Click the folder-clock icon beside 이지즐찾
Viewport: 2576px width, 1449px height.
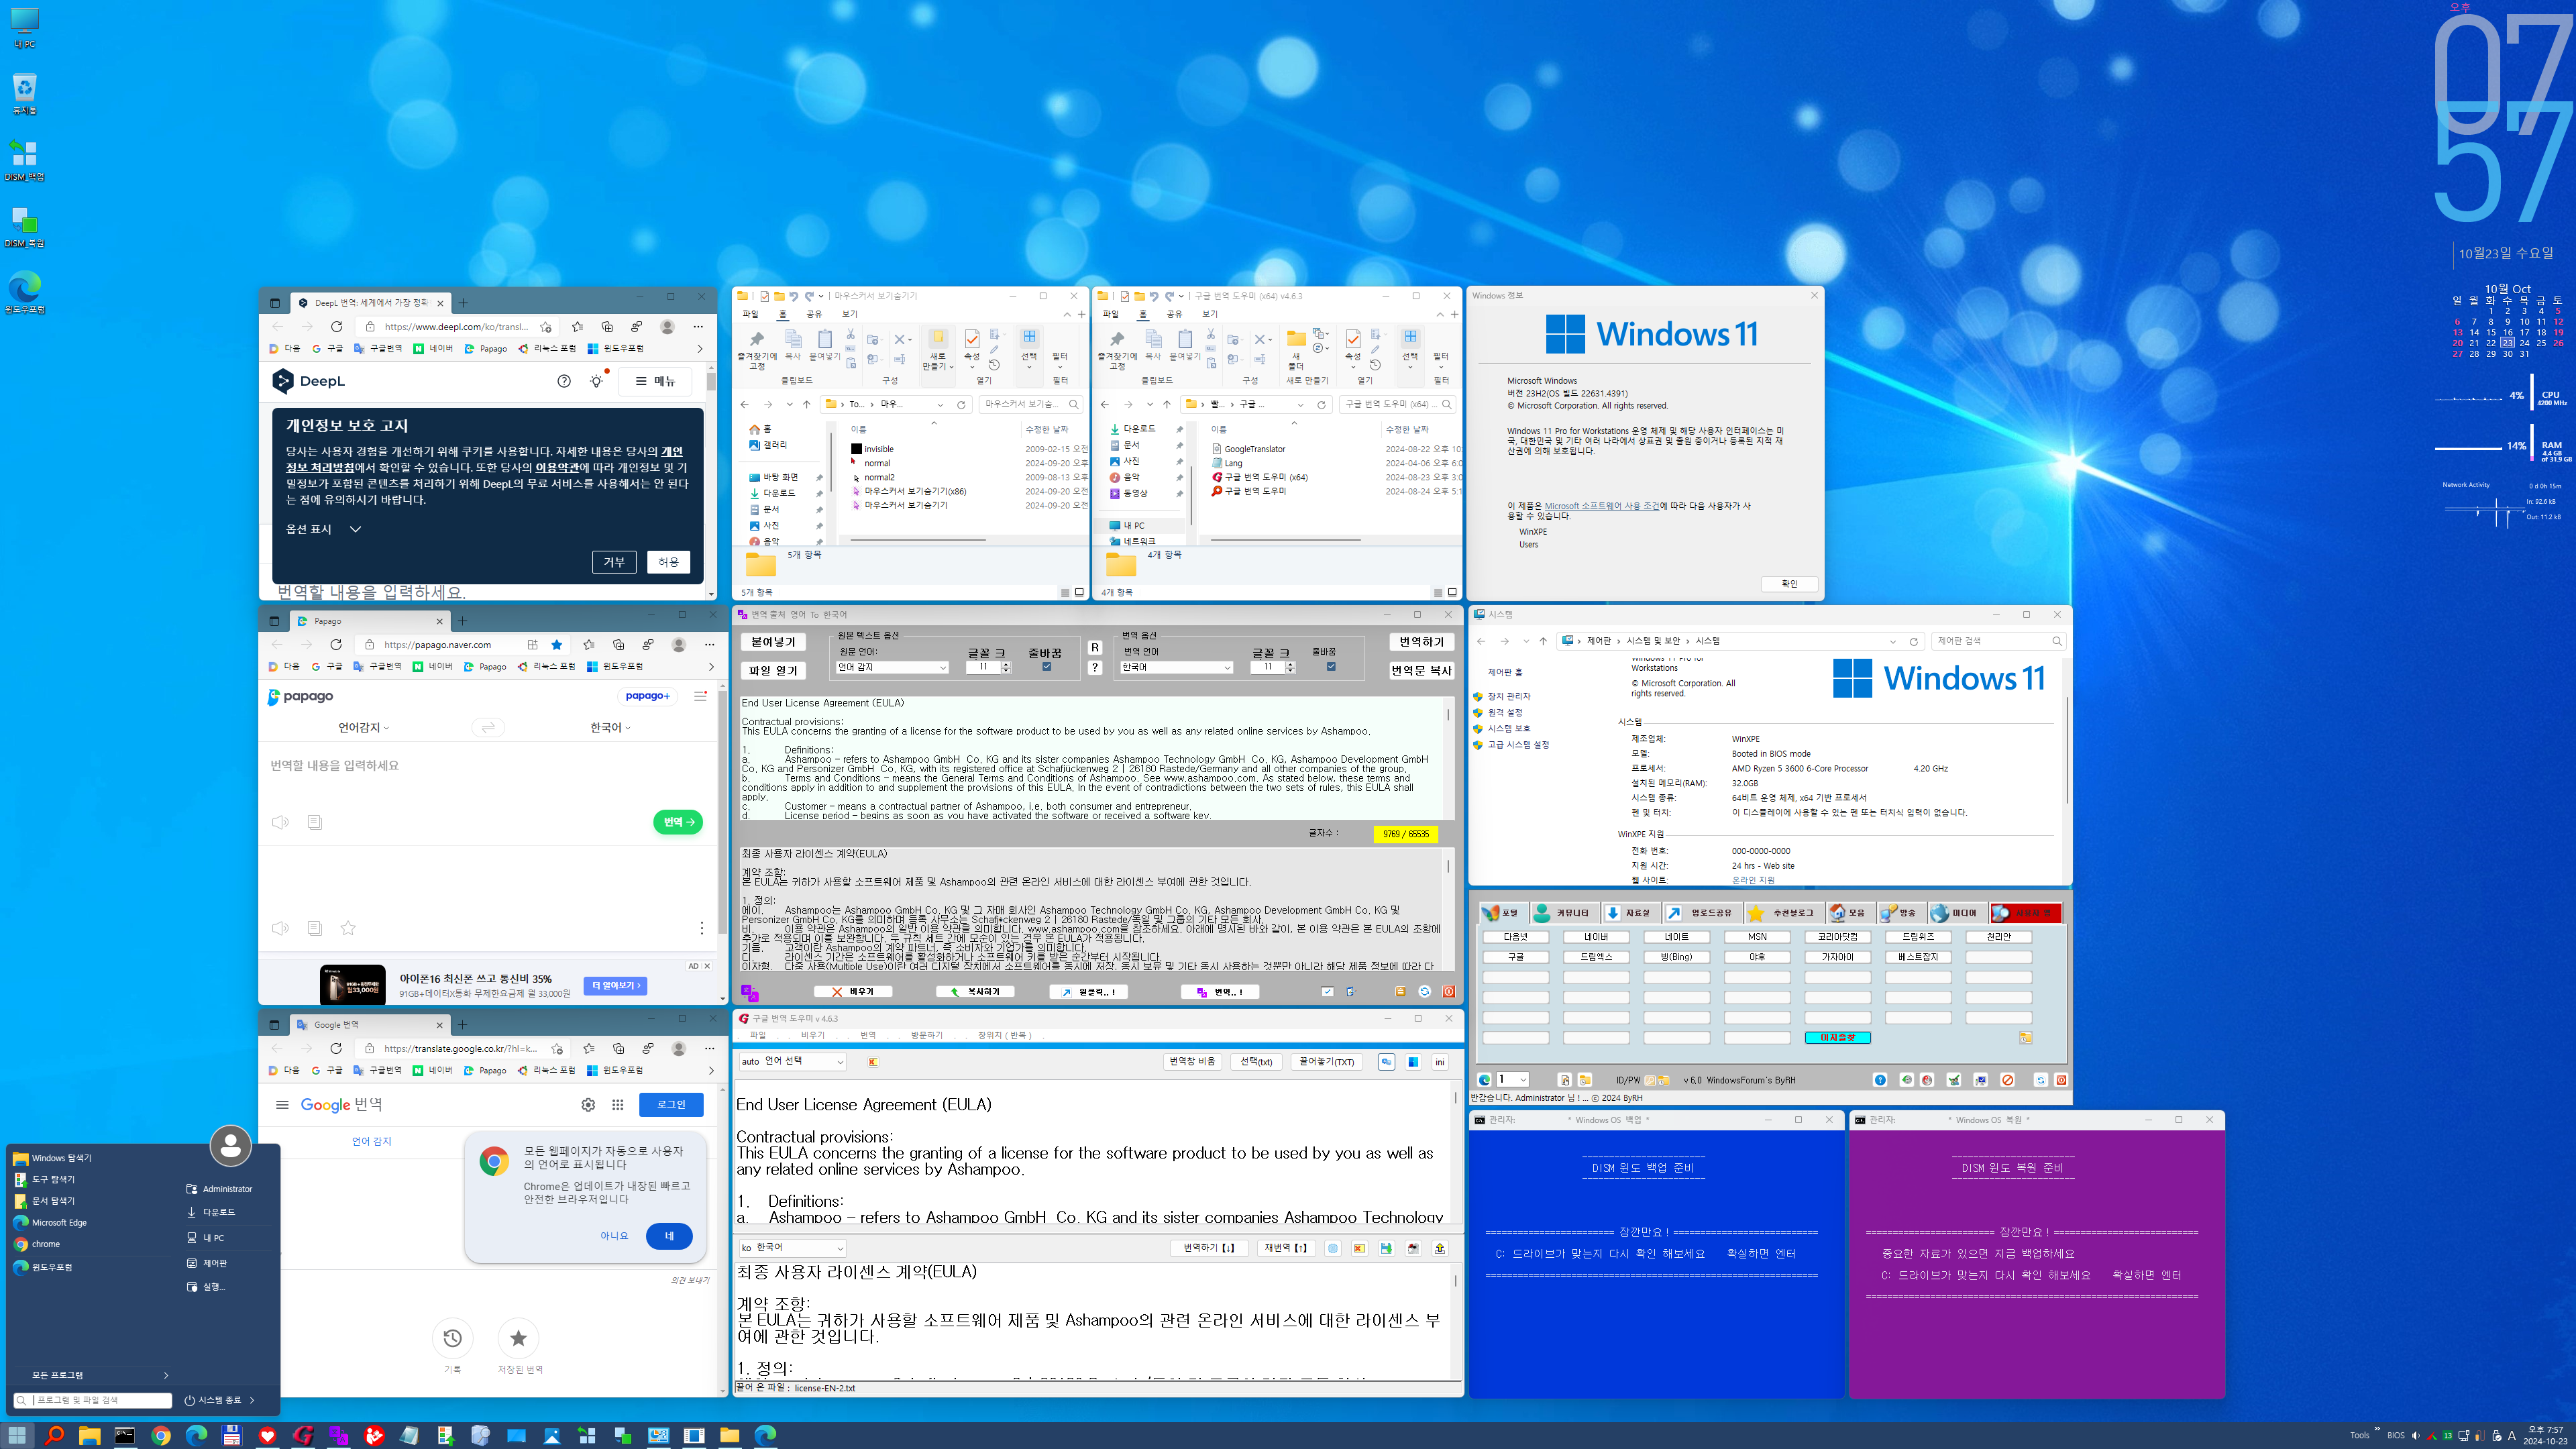tap(2025, 1038)
